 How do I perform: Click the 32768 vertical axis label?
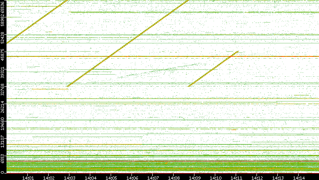click(x=3, y=89)
